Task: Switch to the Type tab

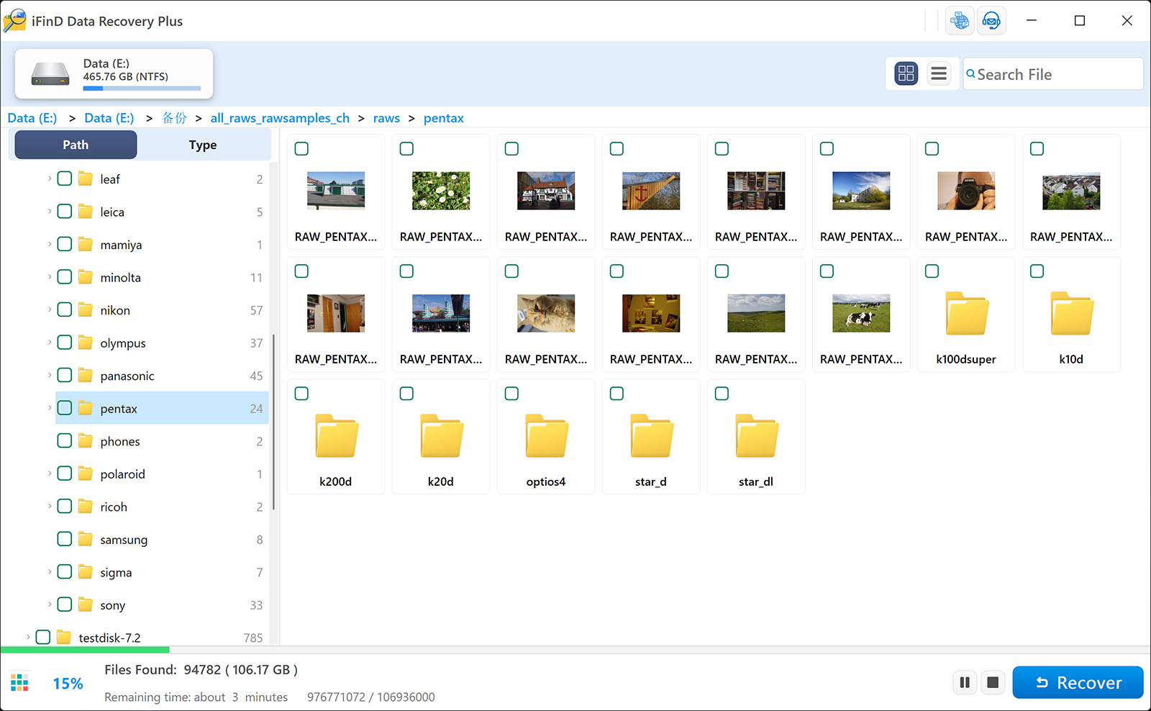Action: (x=203, y=145)
